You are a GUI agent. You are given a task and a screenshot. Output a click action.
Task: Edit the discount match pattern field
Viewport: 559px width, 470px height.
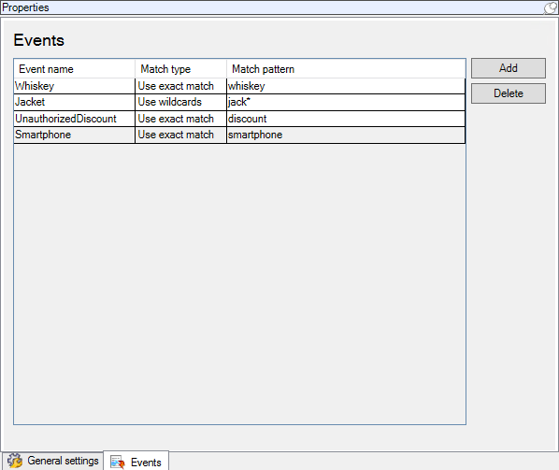346,119
